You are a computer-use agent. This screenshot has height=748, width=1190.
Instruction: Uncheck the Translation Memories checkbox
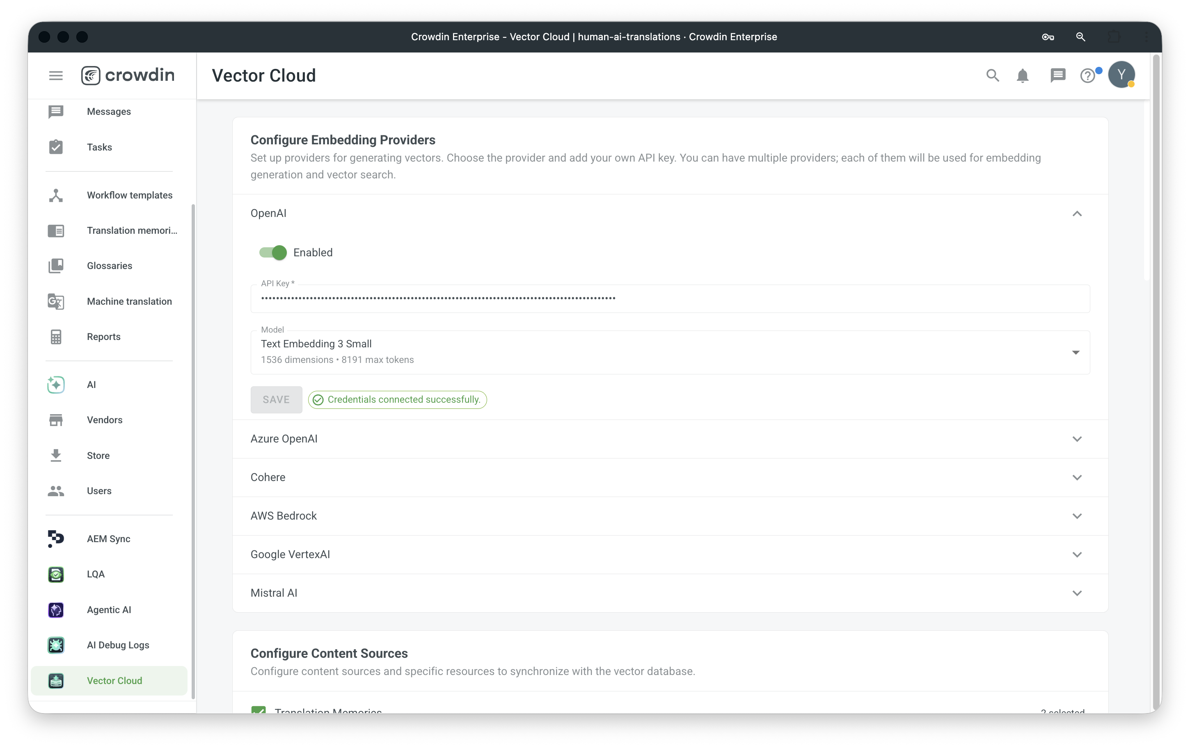point(259,710)
